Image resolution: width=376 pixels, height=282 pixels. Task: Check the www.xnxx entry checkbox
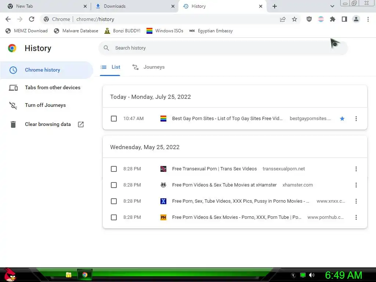[x=114, y=201]
